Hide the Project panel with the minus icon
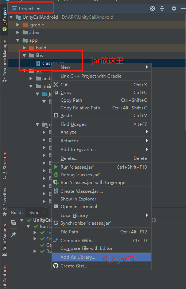Screen dimensions: 186x289 183,8
